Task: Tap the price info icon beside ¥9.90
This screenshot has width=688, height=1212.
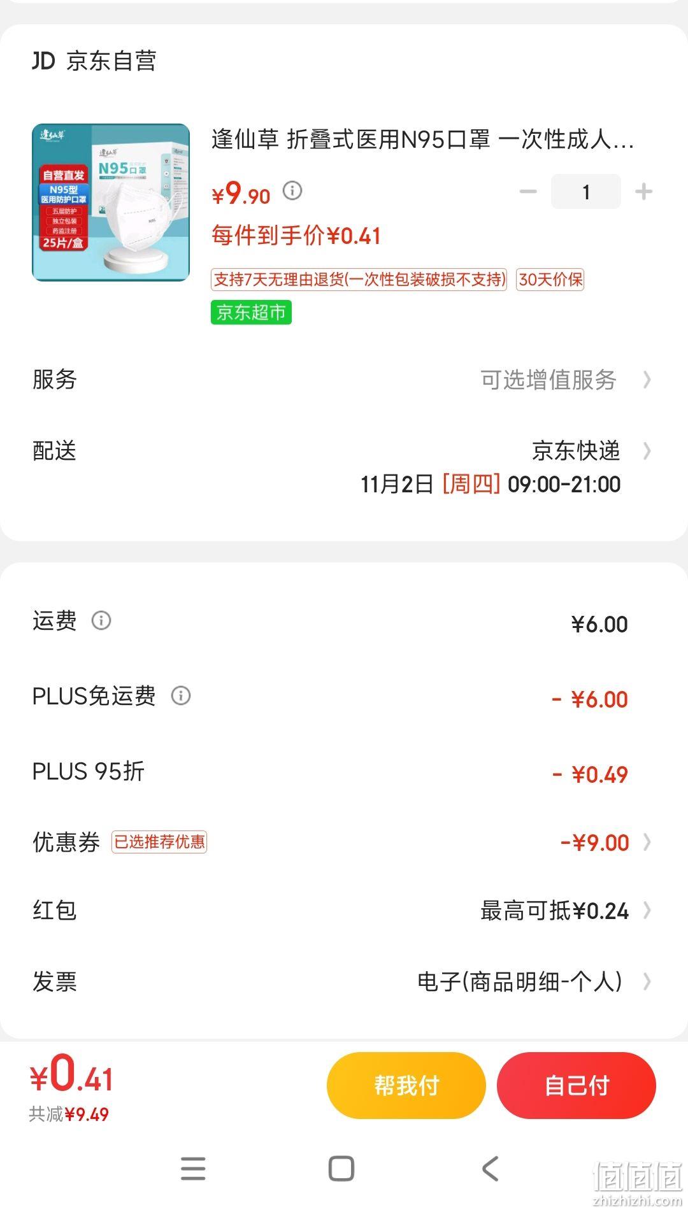Action: [x=292, y=190]
